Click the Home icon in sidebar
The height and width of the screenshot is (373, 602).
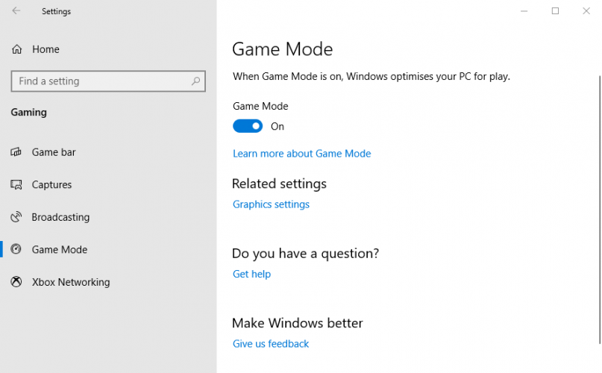tap(16, 49)
